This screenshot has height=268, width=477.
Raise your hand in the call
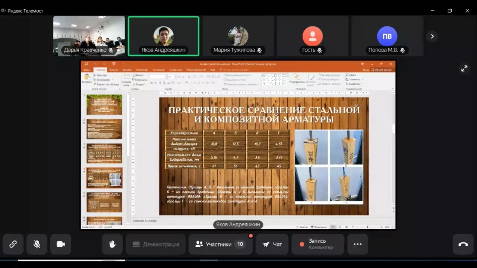pyautogui.click(x=112, y=244)
